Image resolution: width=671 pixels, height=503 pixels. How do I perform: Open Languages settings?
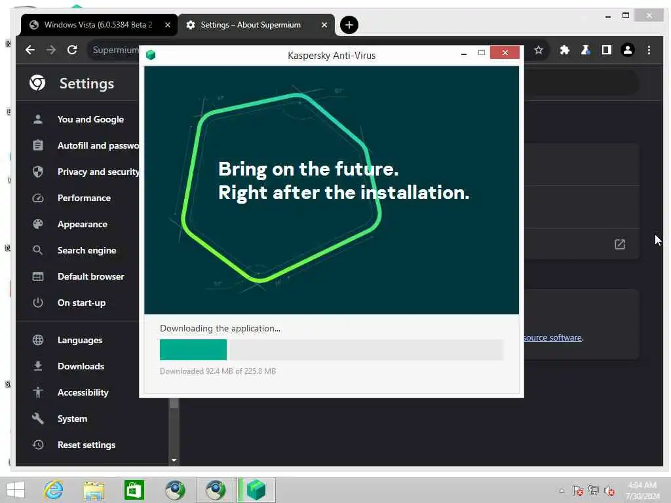[81, 340]
